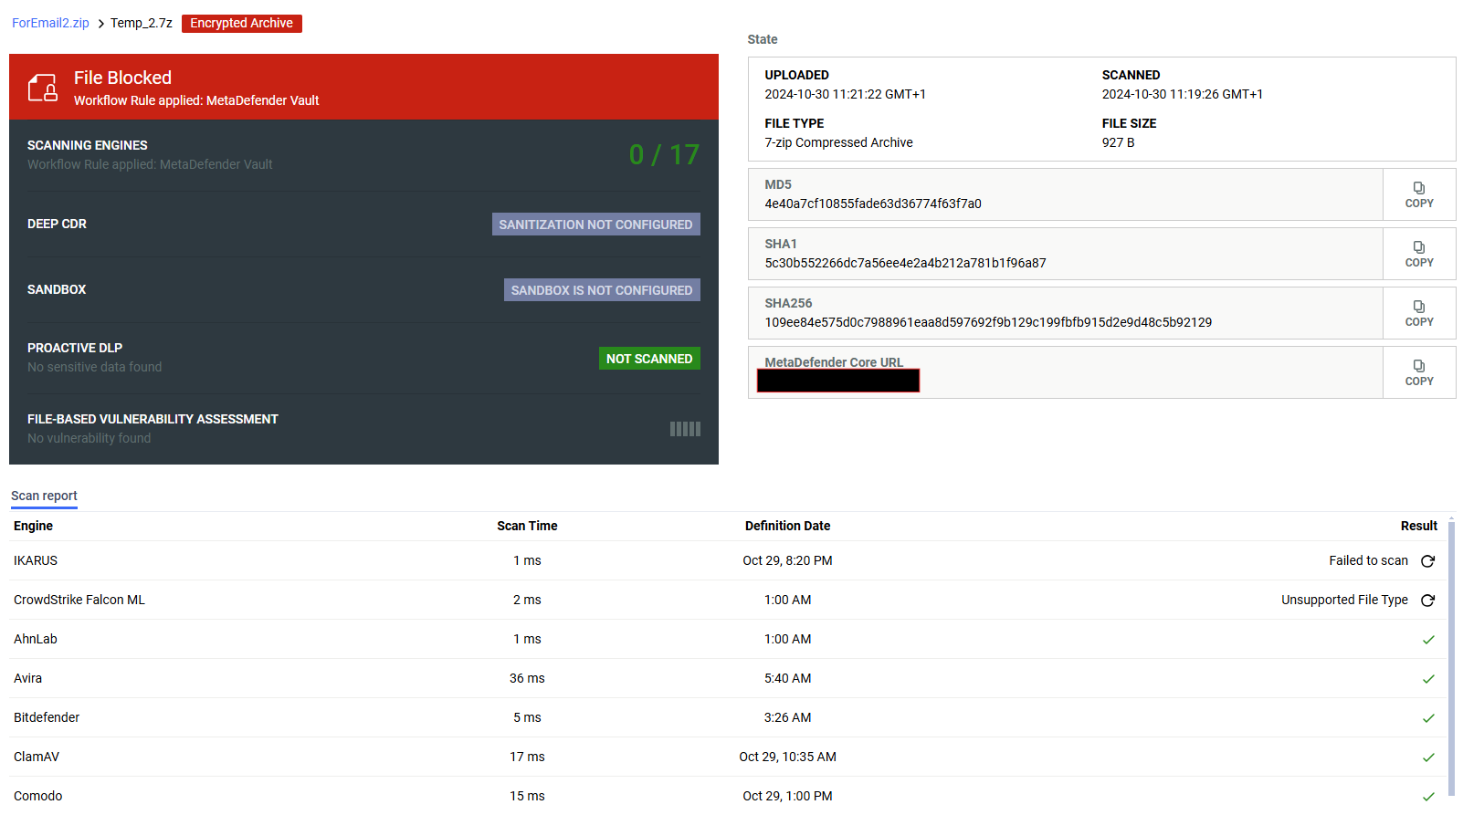Click the Definition Date column header

pyautogui.click(x=787, y=526)
